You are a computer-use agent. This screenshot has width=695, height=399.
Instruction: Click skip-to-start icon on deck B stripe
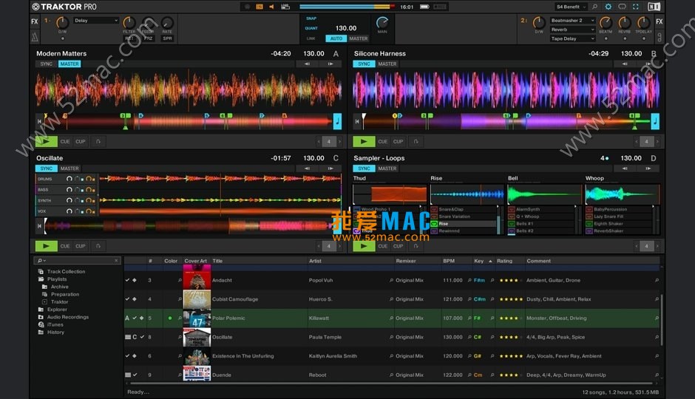[x=357, y=121]
